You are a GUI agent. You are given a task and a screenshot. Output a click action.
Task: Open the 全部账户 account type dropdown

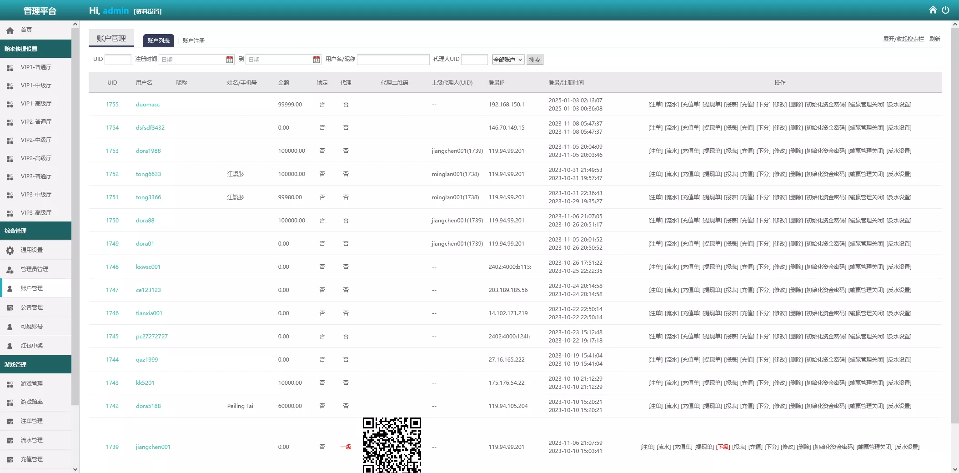[x=507, y=60]
